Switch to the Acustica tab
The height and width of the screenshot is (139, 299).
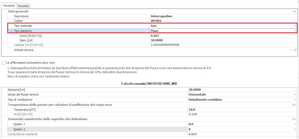click(x=24, y=6)
